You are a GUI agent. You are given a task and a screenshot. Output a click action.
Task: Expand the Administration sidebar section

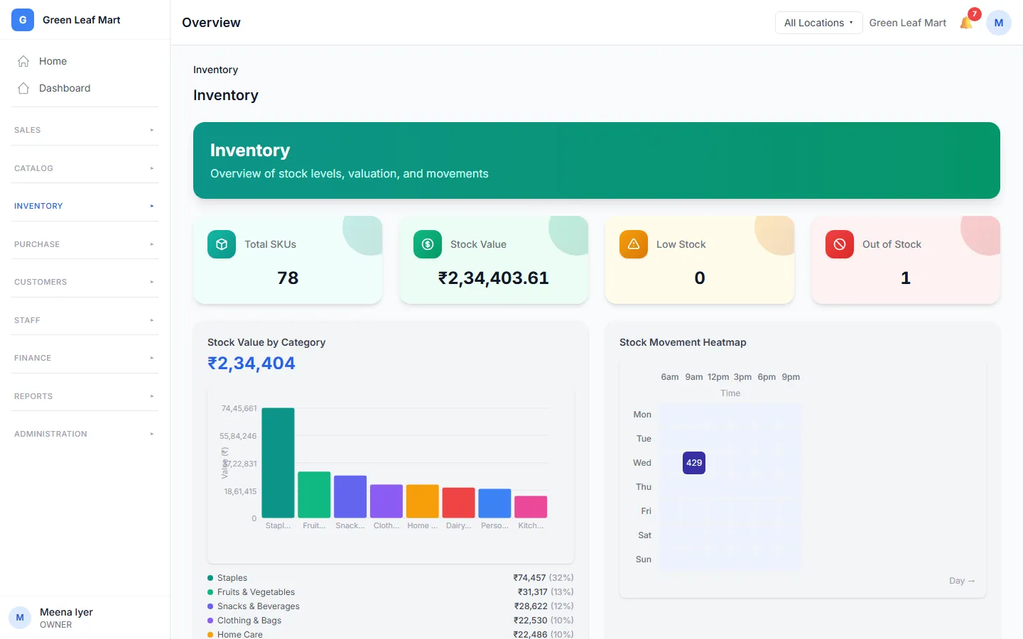[x=85, y=434]
